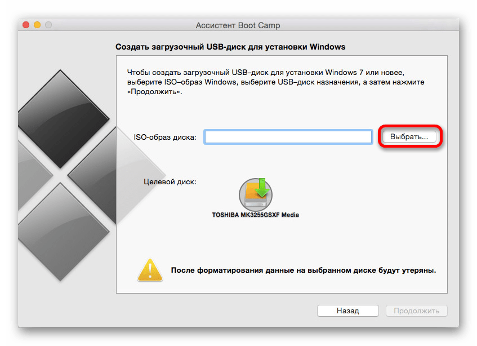Click the gray disabled zoom window button

[x=48, y=25]
